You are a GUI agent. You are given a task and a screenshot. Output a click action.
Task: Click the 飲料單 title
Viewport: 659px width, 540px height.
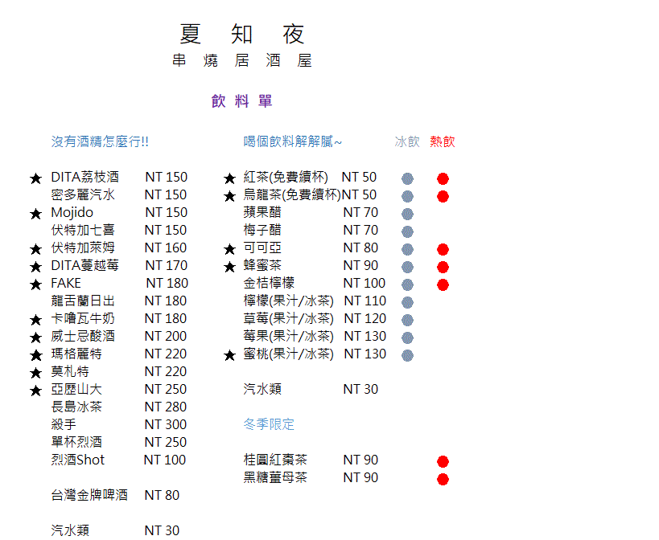point(242,101)
